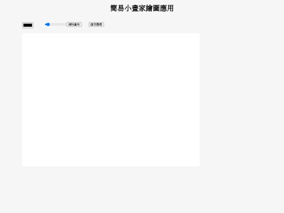Click the border of the color input box

point(28,23)
